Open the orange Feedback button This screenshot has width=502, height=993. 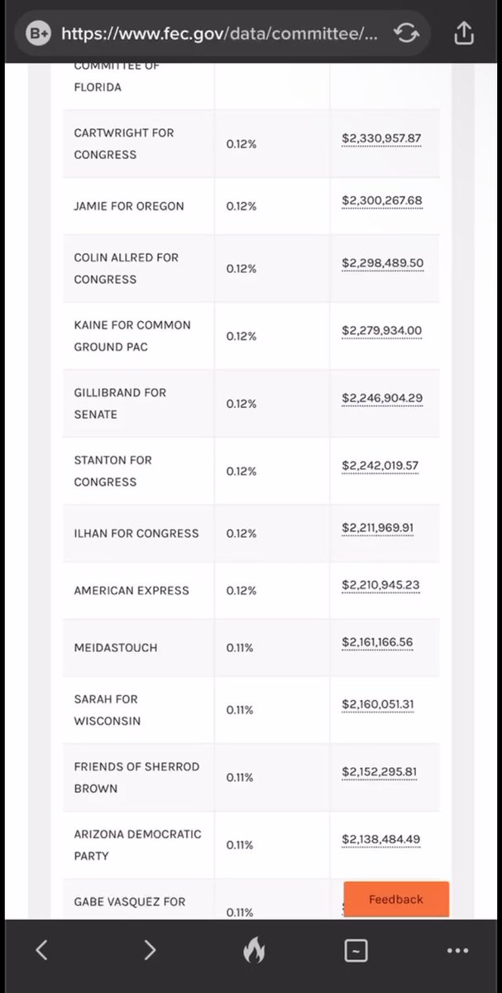point(396,899)
